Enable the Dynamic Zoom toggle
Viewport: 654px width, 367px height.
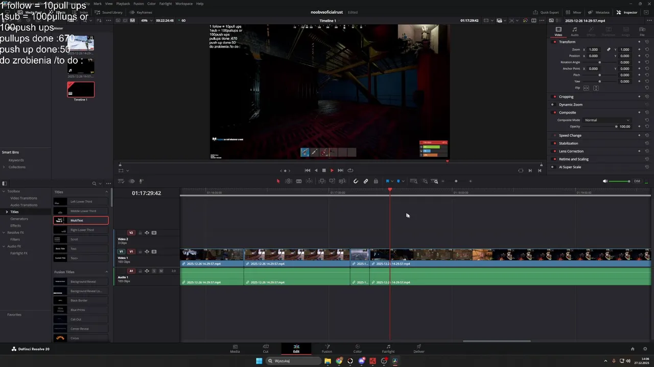[553, 104]
